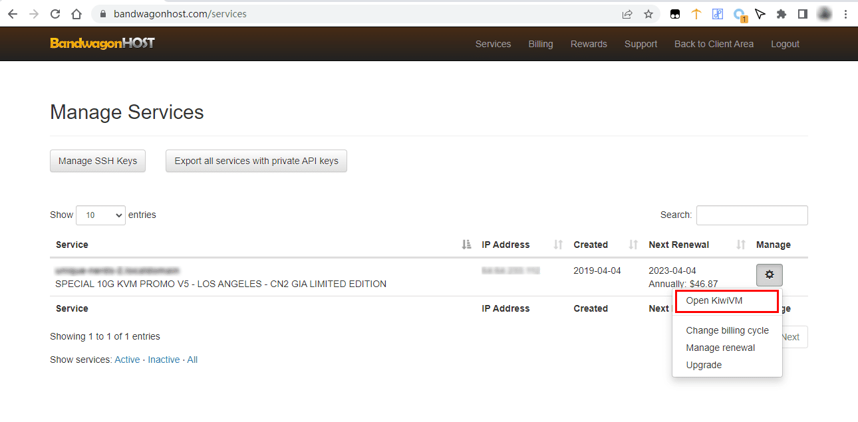Filter services by the Inactive link
The image size is (858, 422).
164,360
